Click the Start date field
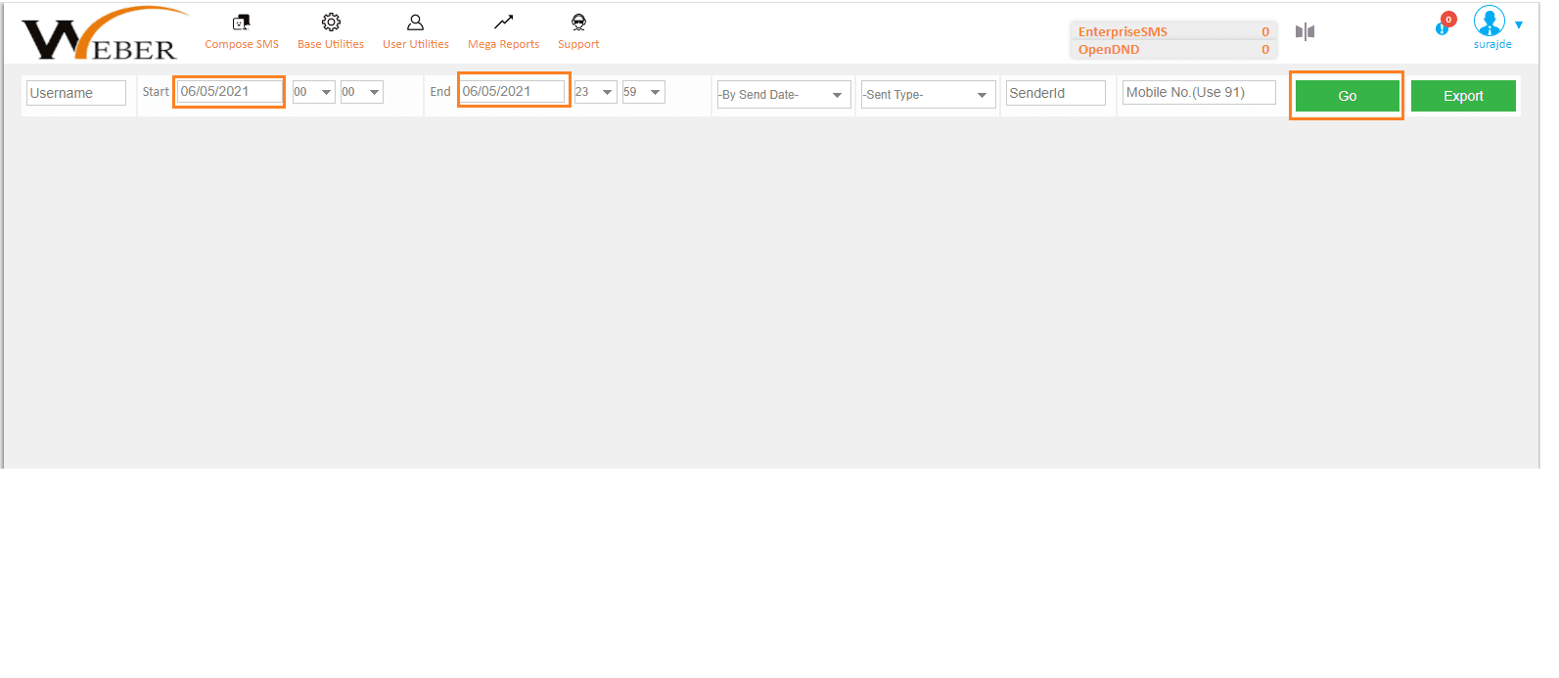Viewport: 1559px width, 678px height. 229,92
